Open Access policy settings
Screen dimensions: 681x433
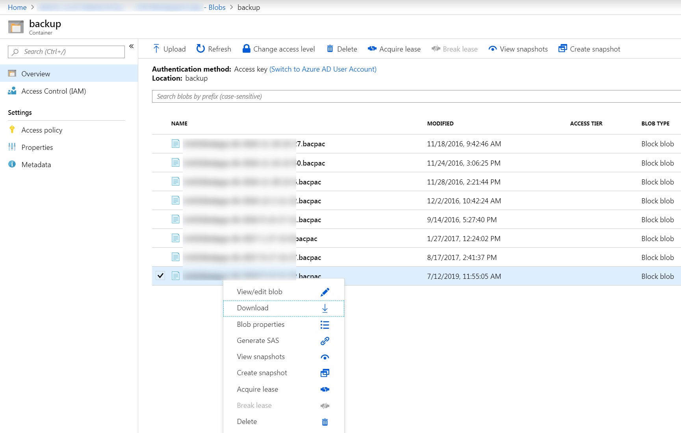point(42,130)
